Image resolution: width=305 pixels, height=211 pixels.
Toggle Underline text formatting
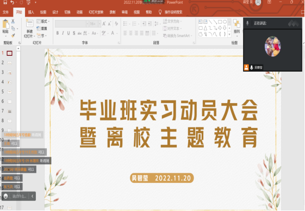tap(69, 33)
